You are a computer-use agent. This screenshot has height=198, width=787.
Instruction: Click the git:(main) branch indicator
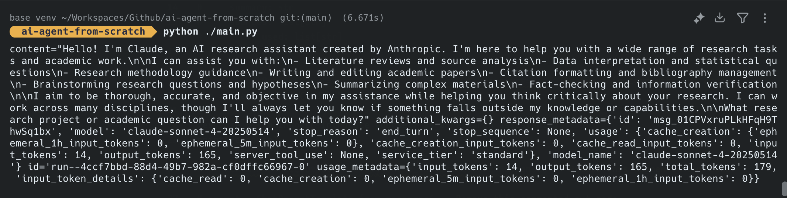pyautogui.click(x=306, y=18)
